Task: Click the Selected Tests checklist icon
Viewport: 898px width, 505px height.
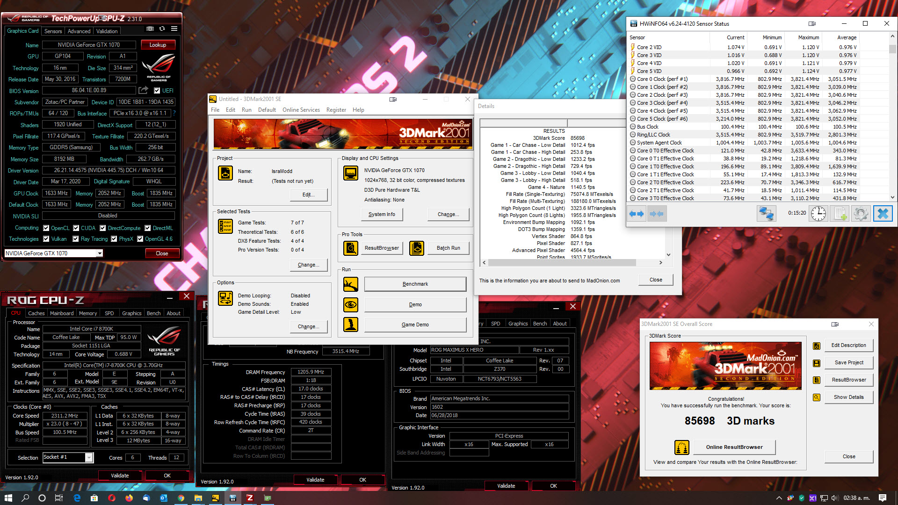Action: (225, 226)
